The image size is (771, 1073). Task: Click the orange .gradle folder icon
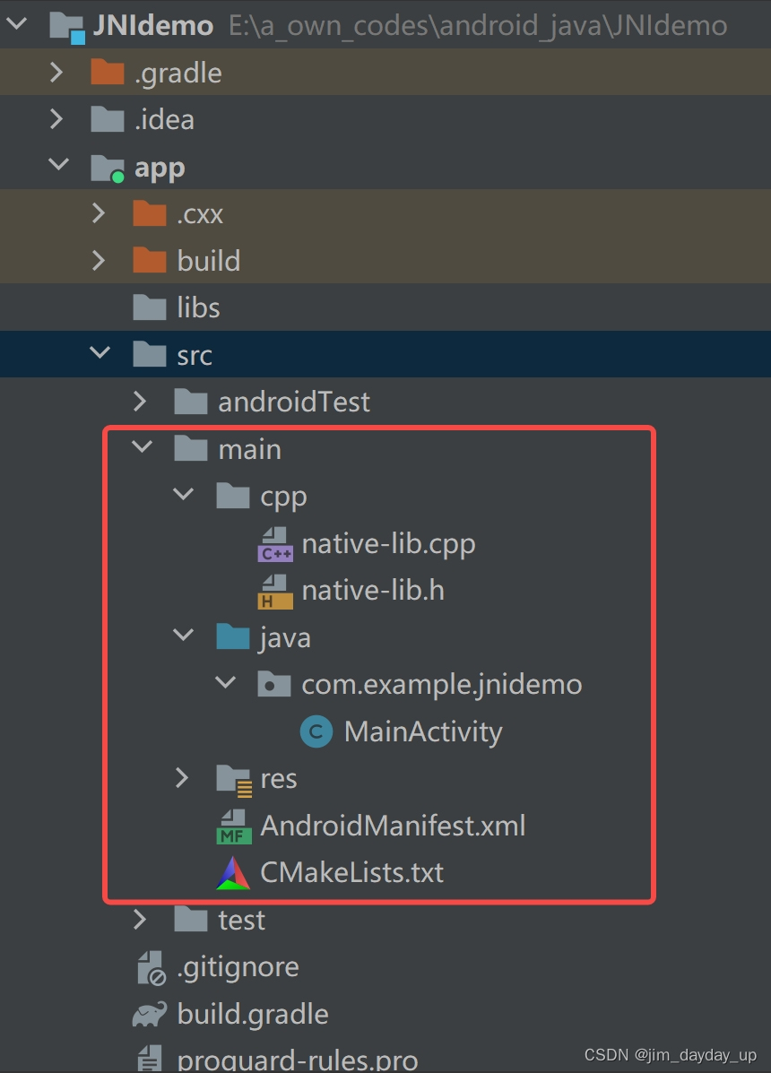(x=108, y=73)
